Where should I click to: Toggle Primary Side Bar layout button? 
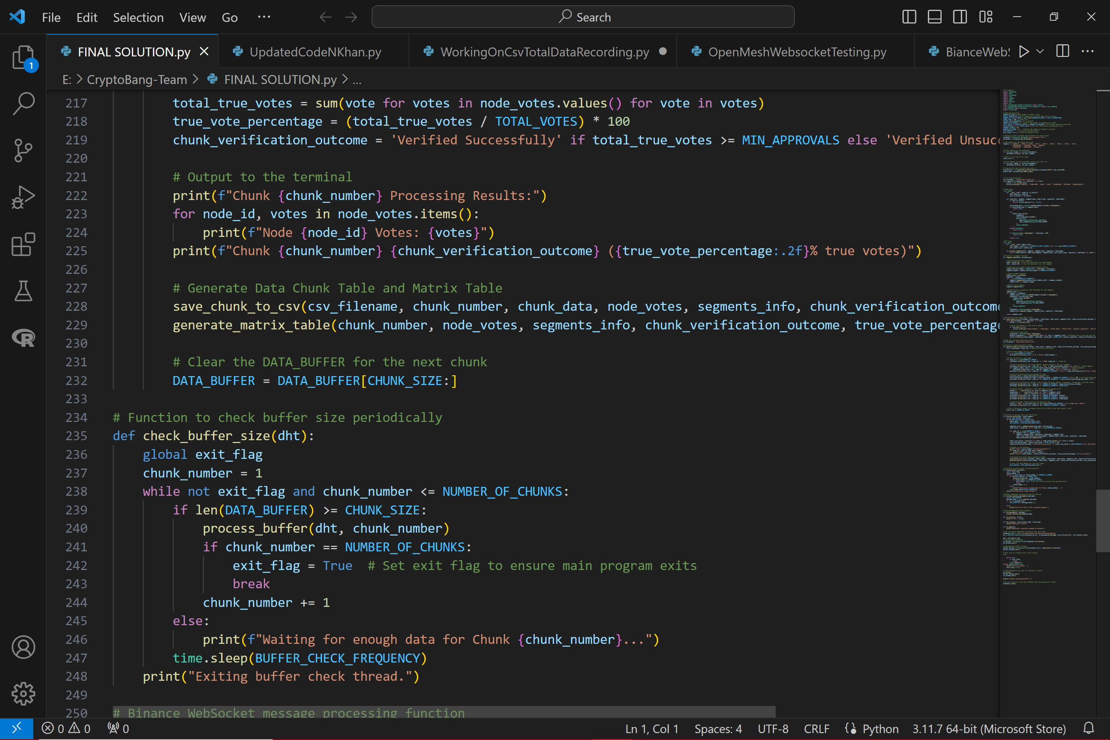click(x=909, y=17)
